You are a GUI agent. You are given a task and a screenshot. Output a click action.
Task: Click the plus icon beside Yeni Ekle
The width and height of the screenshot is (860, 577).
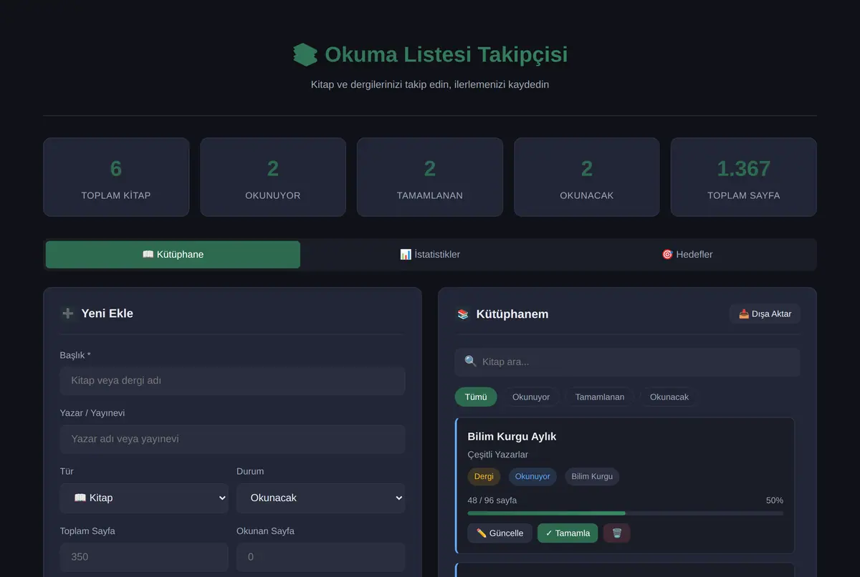click(68, 314)
